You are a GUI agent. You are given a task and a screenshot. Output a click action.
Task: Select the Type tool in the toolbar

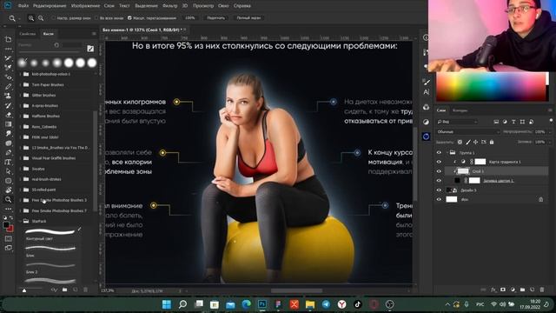(8, 163)
